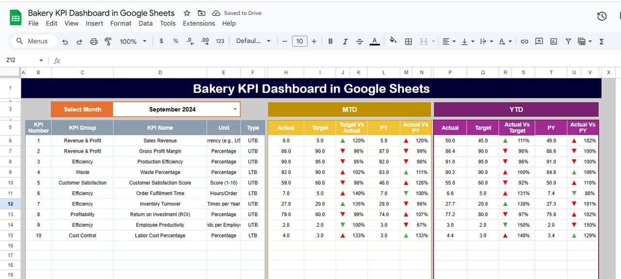621x279 pixels.
Task: Open the Borders tool
Action: [409, 42]
